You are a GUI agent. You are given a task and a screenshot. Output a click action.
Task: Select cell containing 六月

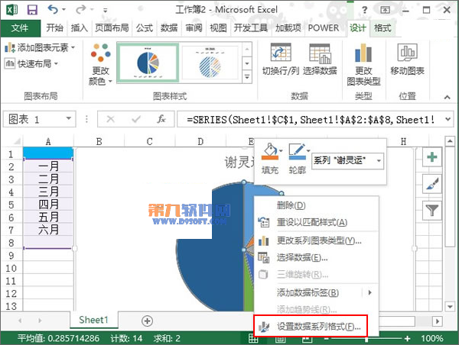(48, 230)
